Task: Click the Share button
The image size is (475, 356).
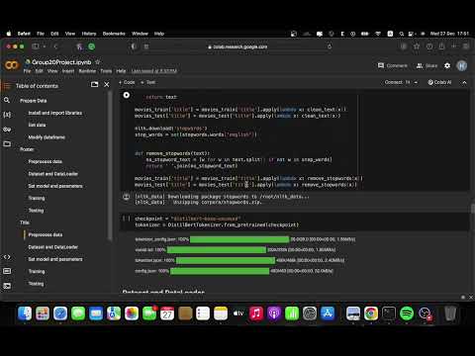Action: point(427,65)
